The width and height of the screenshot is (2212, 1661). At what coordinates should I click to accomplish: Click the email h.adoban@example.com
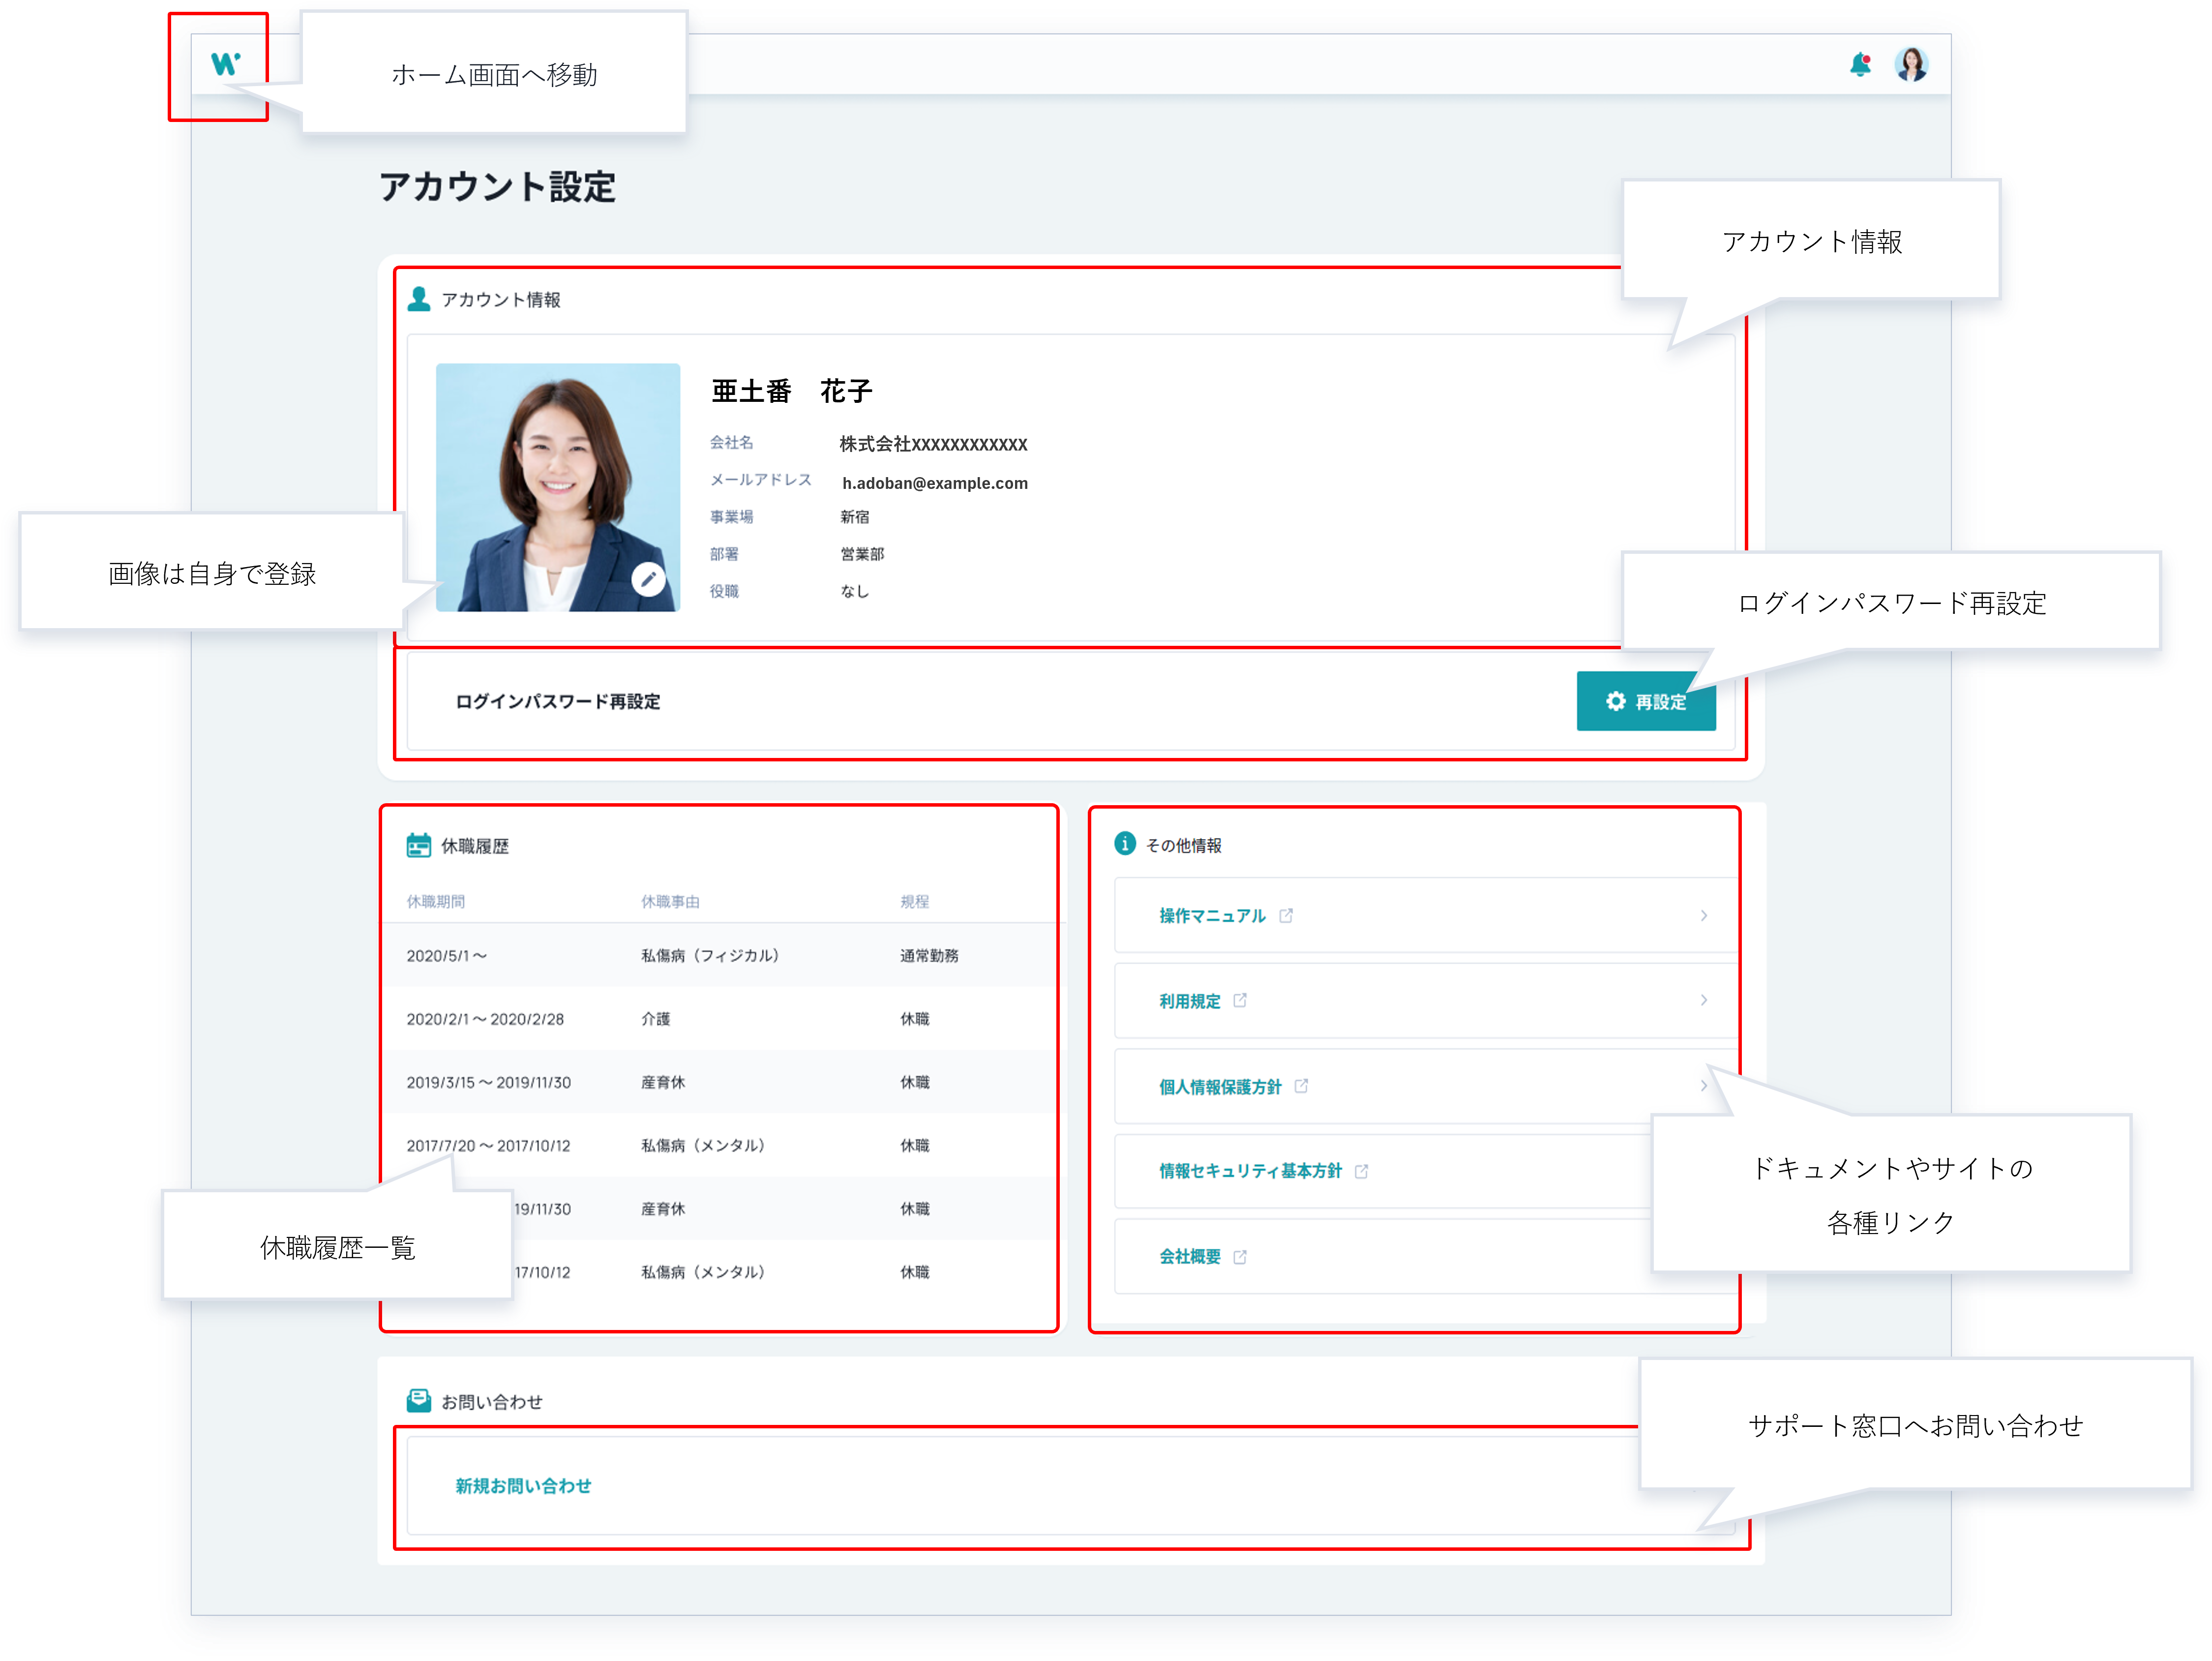pyautogui.click(x=935, y=483)
